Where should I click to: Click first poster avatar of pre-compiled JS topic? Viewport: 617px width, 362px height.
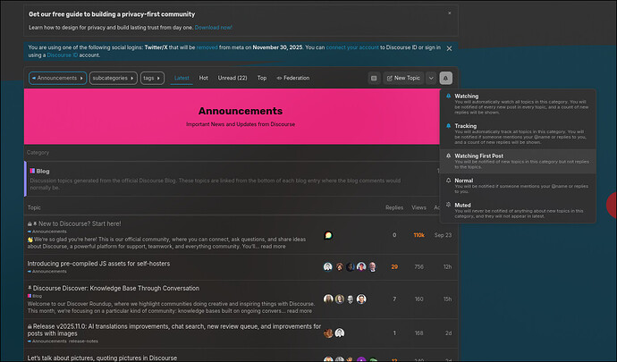pos(328,266)
